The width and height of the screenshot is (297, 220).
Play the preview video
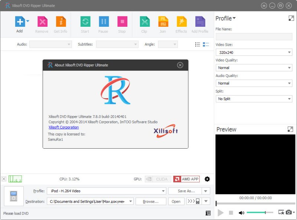coord(220,213)
